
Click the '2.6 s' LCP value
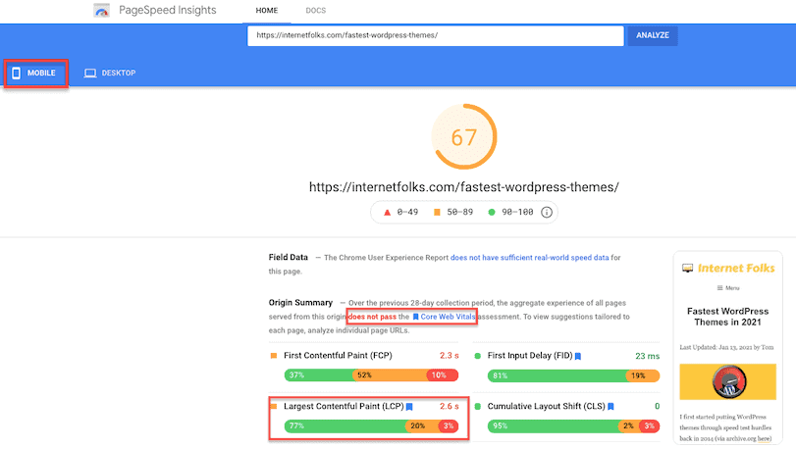tap(450, 407)
